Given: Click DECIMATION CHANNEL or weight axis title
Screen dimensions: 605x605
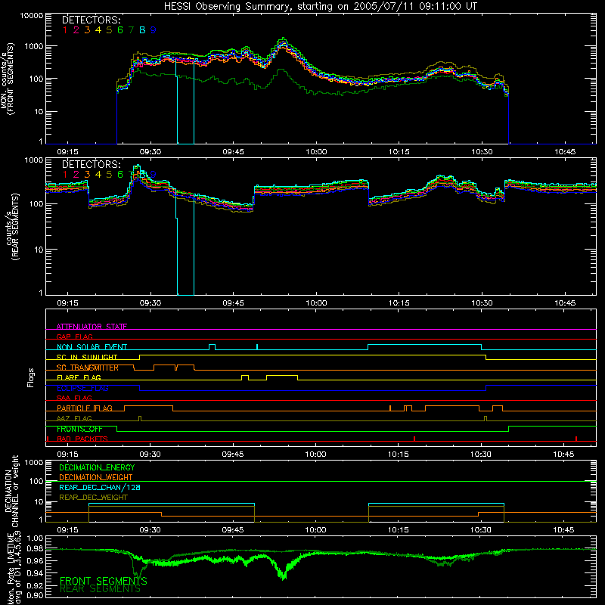Looking at the screenshot, I should pos(11,491).
